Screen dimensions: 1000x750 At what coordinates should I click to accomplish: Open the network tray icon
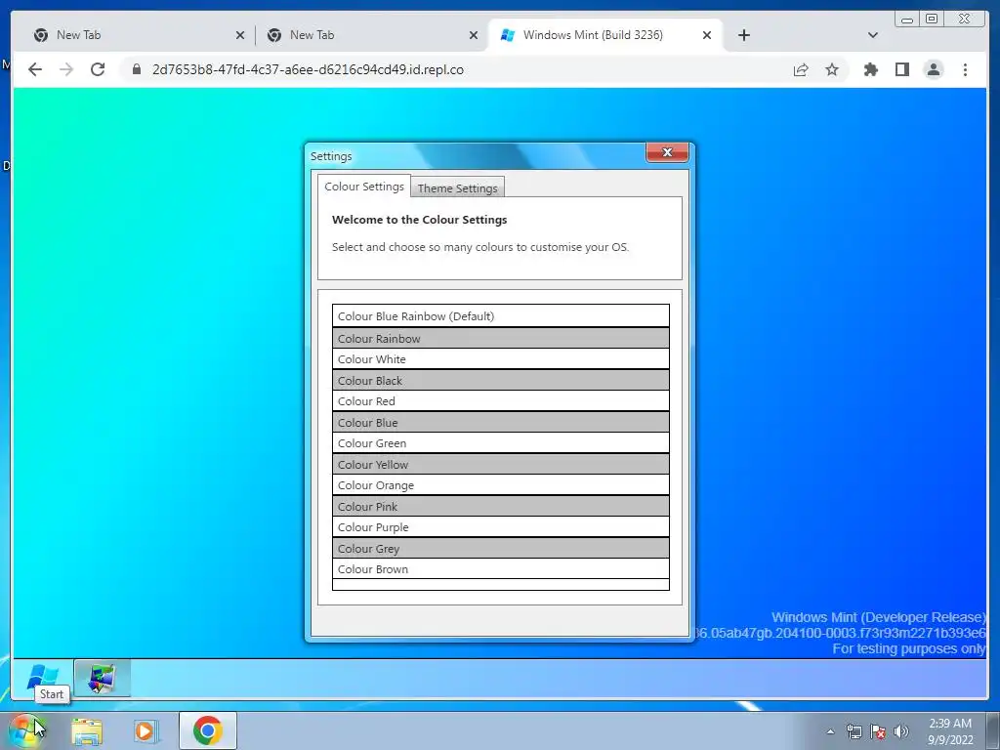click(x=854, y=731)
